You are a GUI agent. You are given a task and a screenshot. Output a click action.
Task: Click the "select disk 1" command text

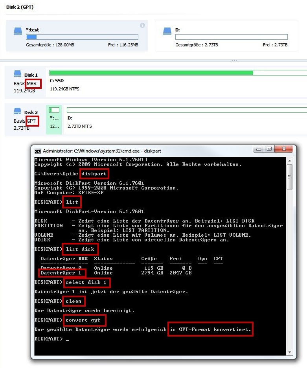[86, 282]
